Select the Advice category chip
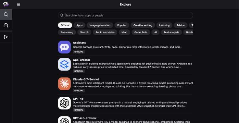Screen dimensions: 239x123 pyautogui.click(x=181, y=25)
